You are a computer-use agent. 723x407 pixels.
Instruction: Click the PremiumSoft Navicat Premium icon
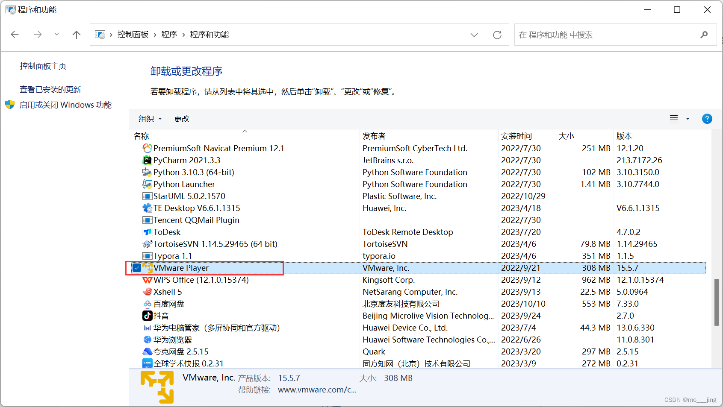[147, 148]
